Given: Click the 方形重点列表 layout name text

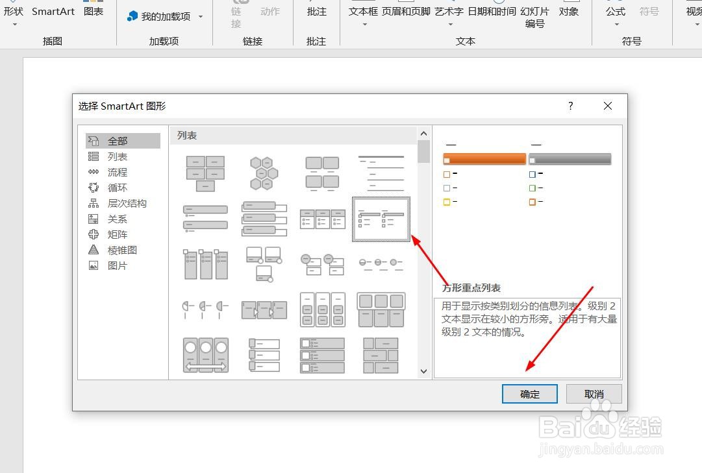Looking at the screenshot, I should point(471,287).
